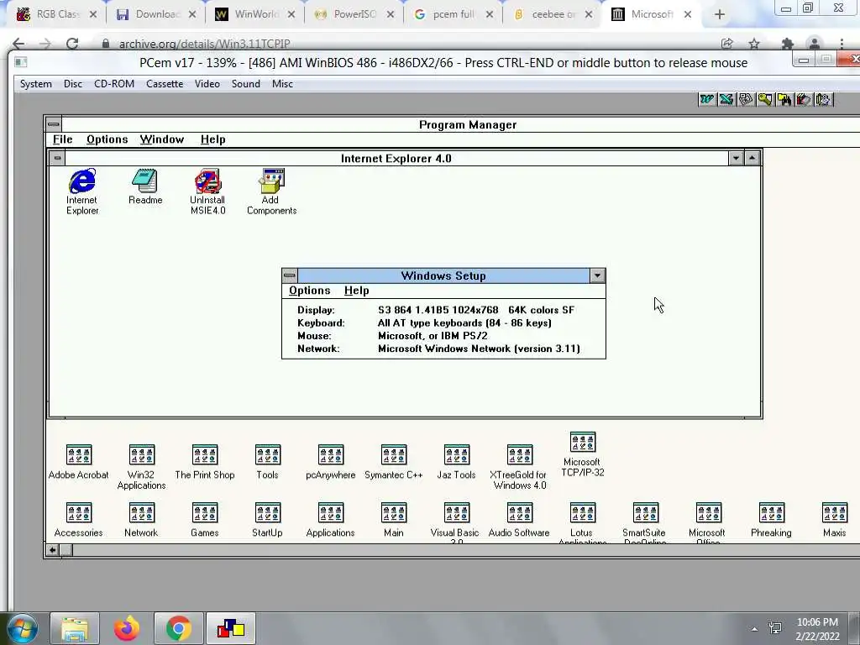This screenshot has width=860, height=645.
Task: Launch the Internet Explorer program icon
Action: pyautogui.click(x=82, y=181)
